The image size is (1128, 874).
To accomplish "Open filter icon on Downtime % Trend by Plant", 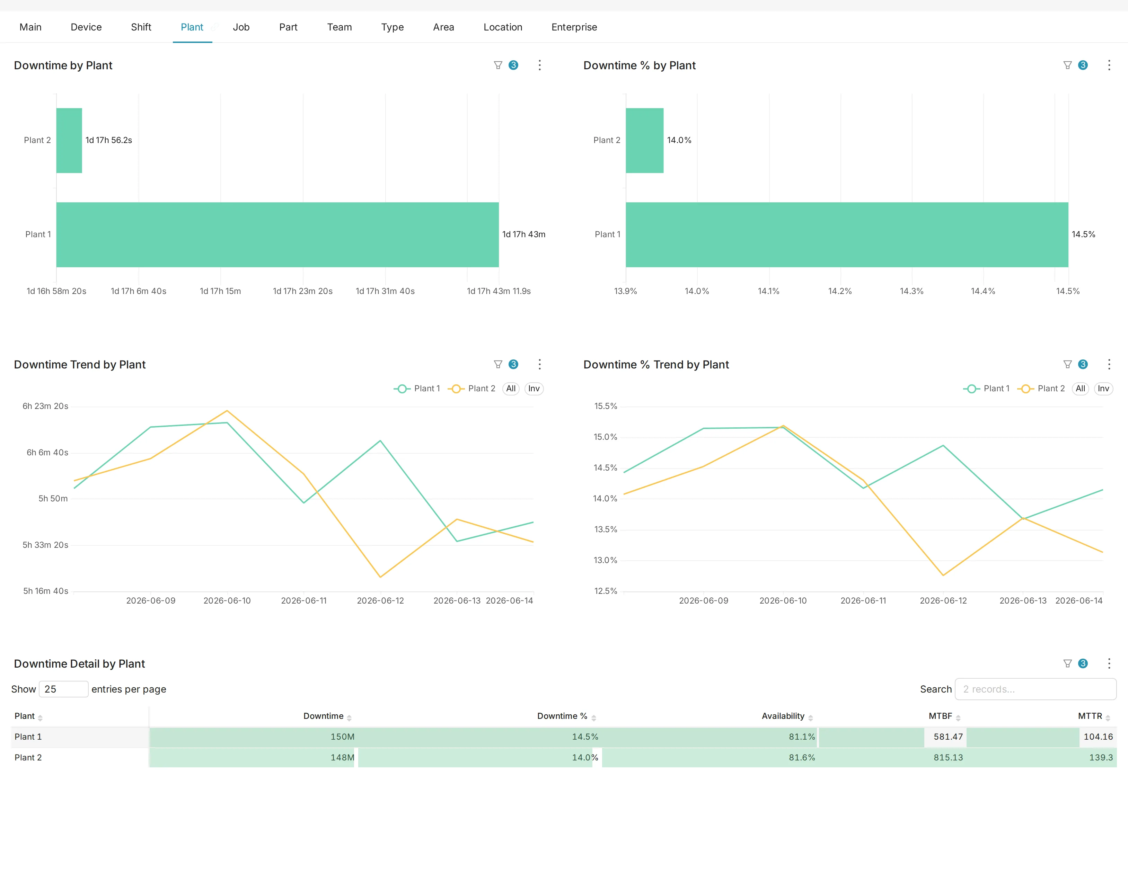I will 1068,365.
